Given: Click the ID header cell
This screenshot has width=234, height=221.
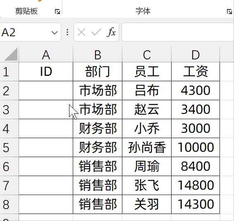Looking at the screenshot, I should pos(46,72).
